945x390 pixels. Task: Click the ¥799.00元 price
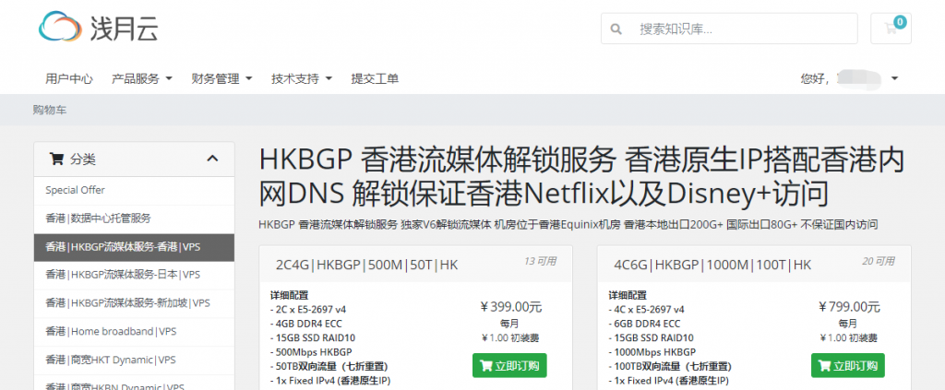849,308
